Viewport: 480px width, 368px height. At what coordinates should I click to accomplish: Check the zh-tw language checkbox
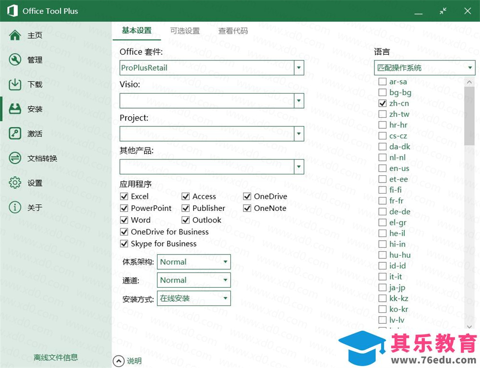tap(383, 114)
